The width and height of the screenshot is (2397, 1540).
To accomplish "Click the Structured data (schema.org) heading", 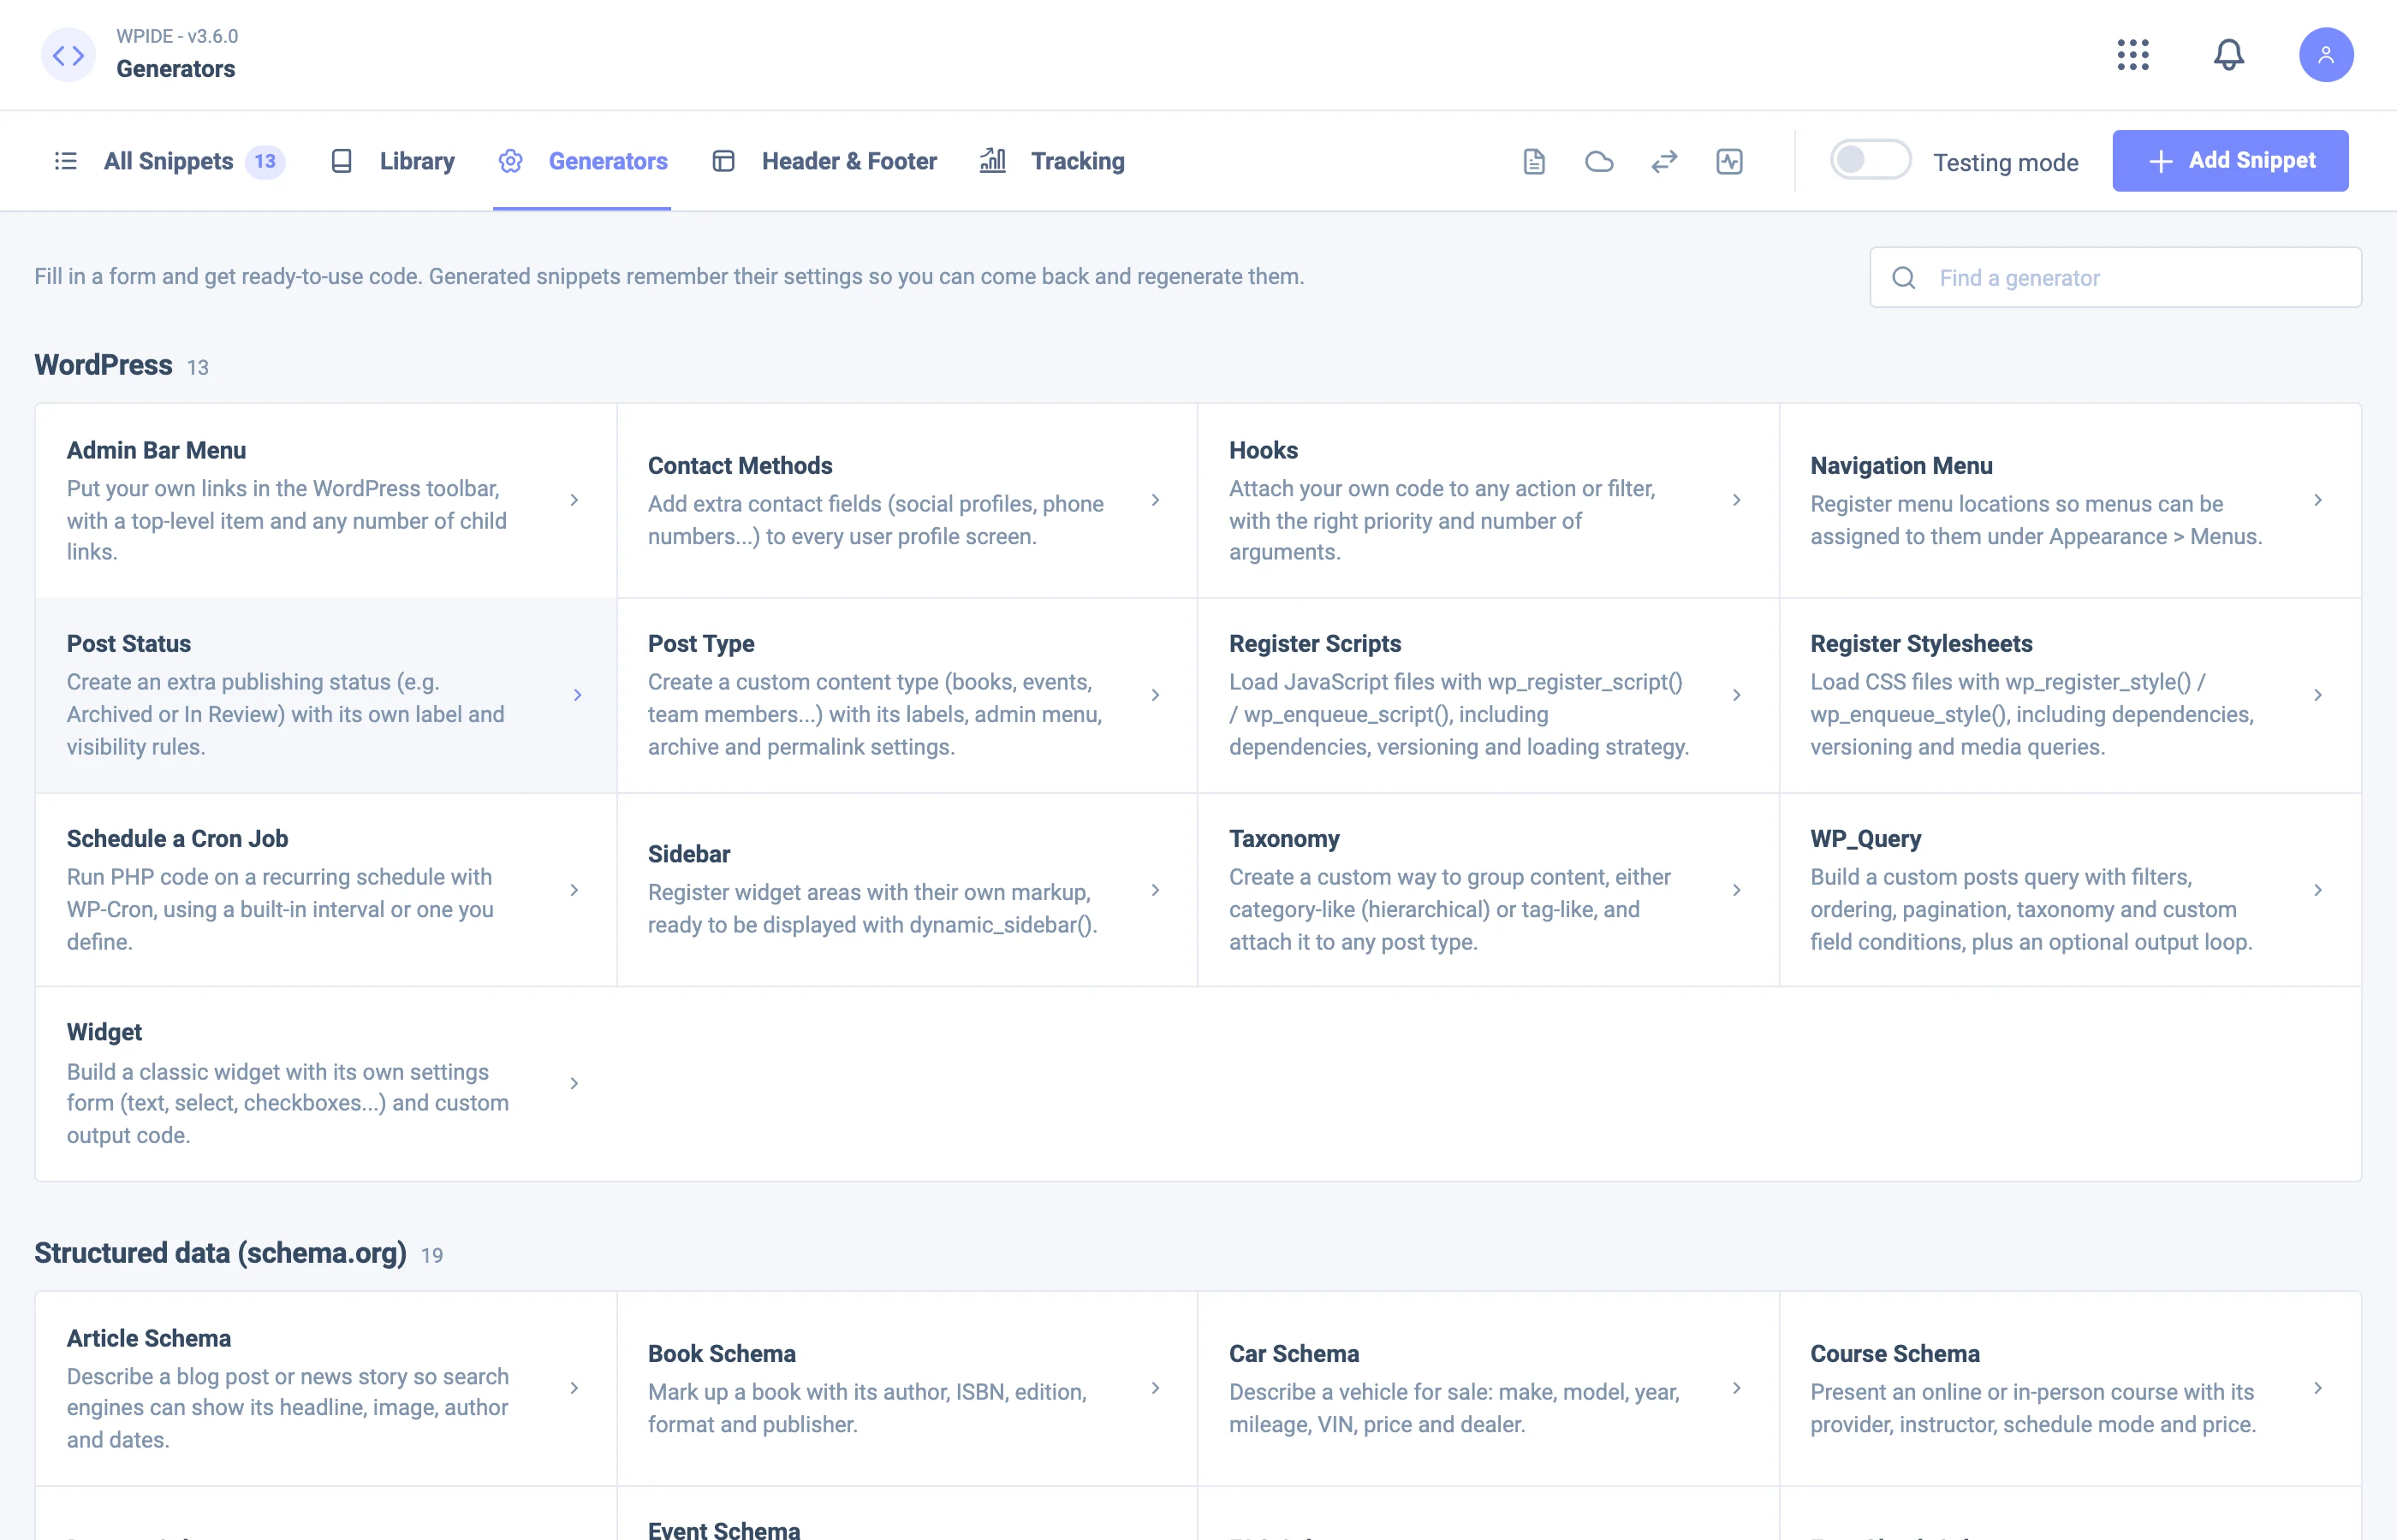I will click(220, 1253).
